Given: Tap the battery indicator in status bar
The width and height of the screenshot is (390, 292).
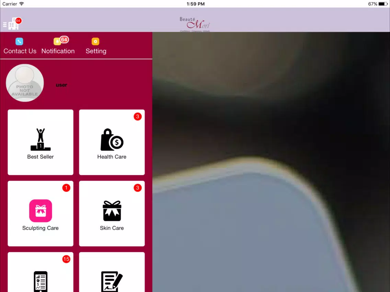Looking at the screenshot, I should click(383, 4).
